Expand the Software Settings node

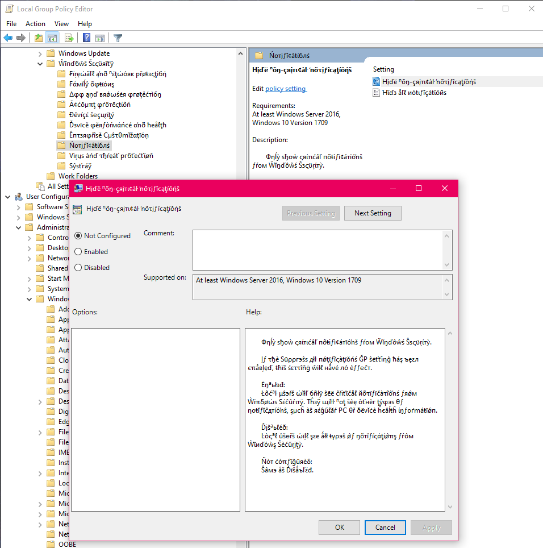tap(19, 207)
